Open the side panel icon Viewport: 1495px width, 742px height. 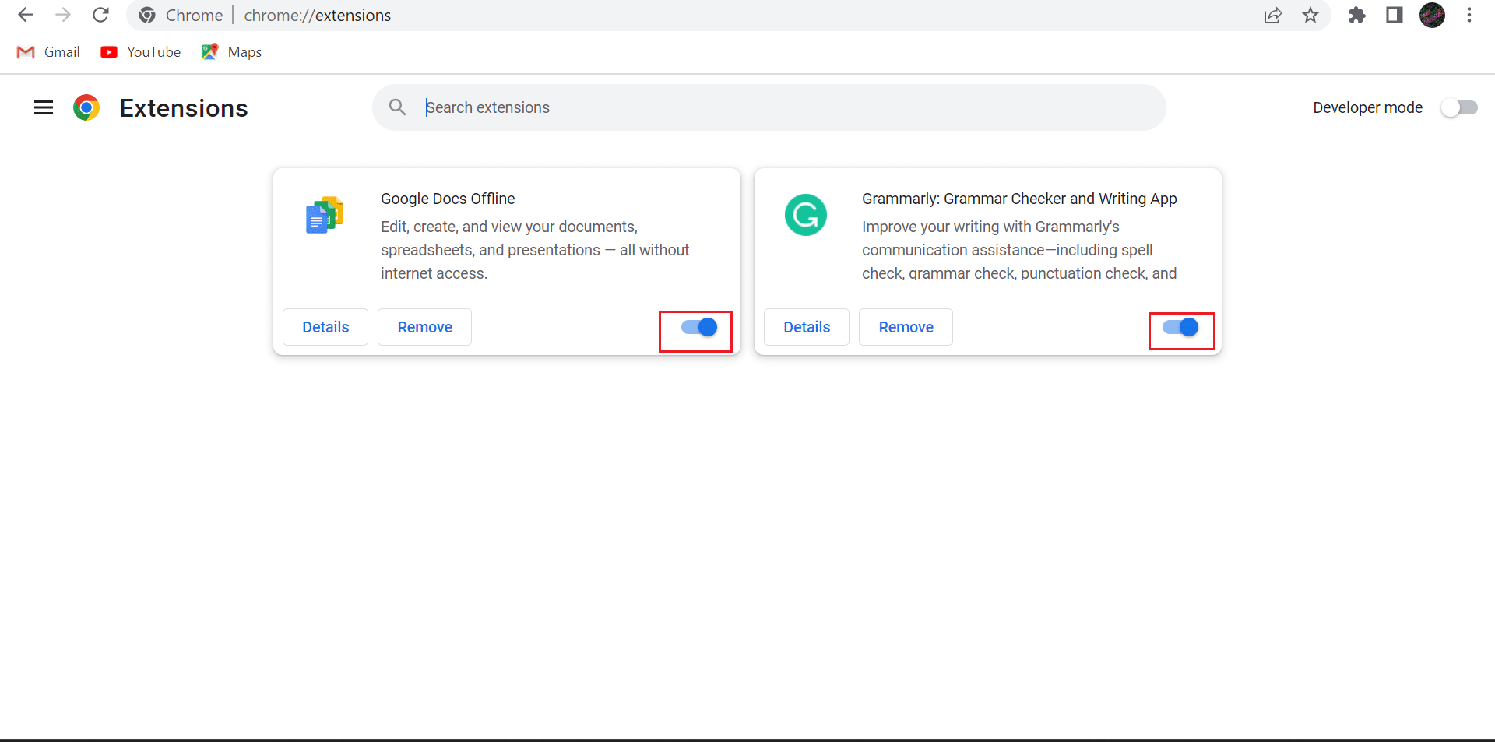pyautogui.click(x=1395, y=15)
